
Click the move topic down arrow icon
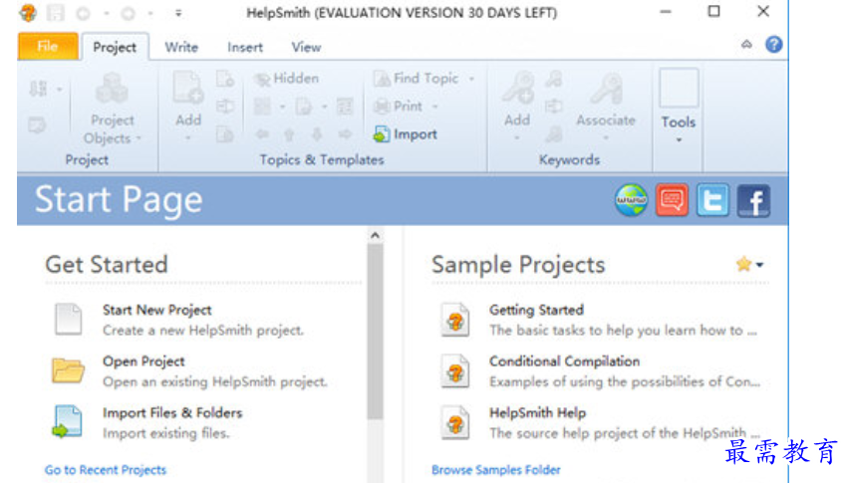(x=317, y=134)
